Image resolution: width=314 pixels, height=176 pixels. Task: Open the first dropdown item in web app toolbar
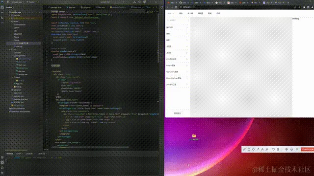coord(171,13)
